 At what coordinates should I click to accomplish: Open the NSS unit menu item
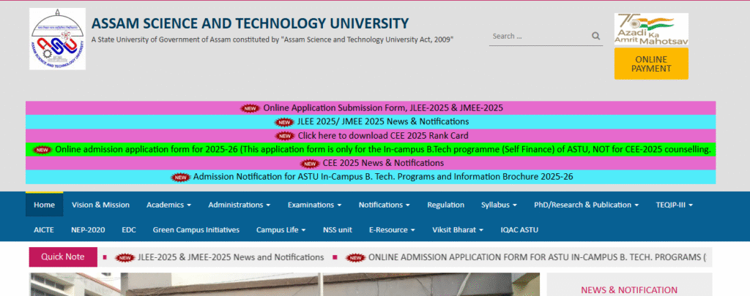click(337, 229)
